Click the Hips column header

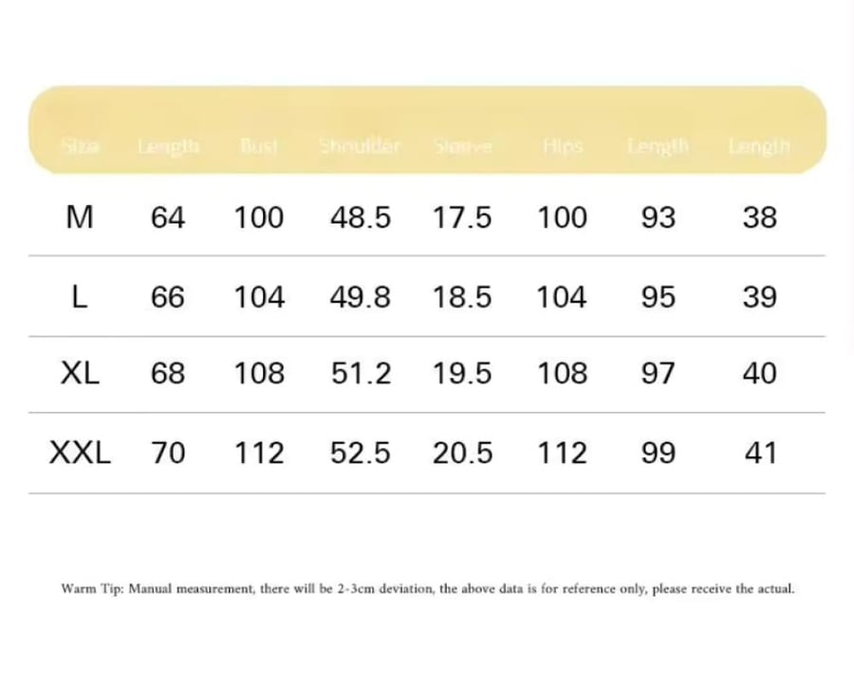click(563, 146)
